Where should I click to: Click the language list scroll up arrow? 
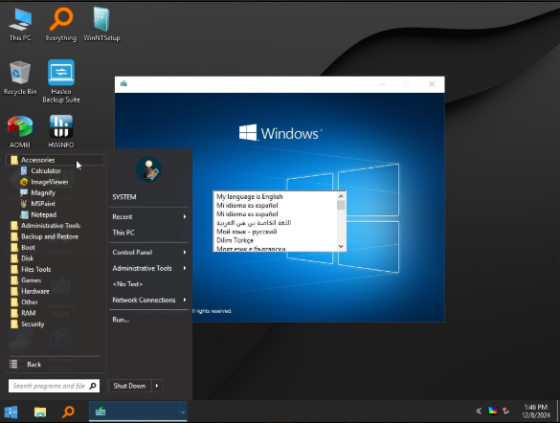click(x=341, y=196)
